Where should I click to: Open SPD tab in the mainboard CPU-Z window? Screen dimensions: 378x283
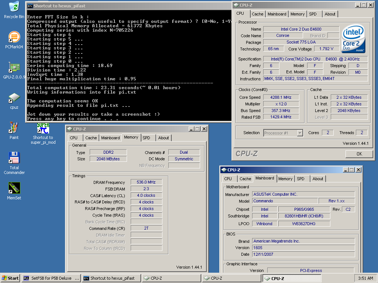[x=300, y=179]
